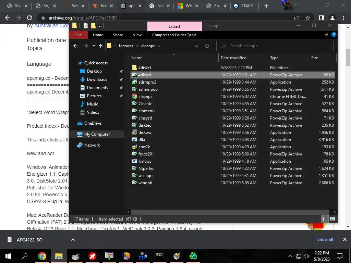This screenshot has height=263, width=351.
Task: Select the Extract contextual tab
Action: 174,26
